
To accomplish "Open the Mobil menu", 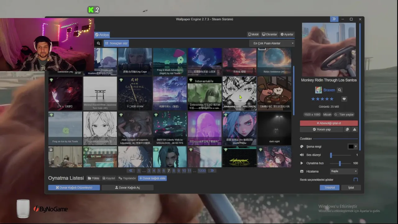I will 253,35.
